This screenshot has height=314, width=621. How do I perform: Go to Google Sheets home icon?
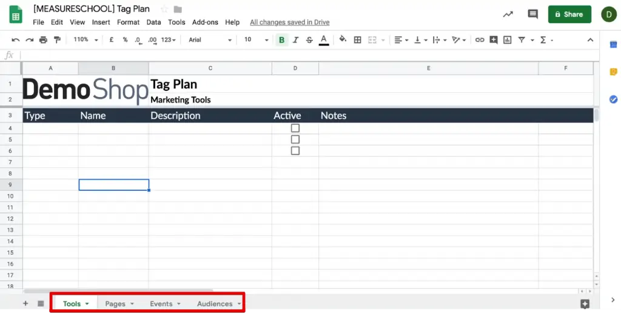coord(16,15)
